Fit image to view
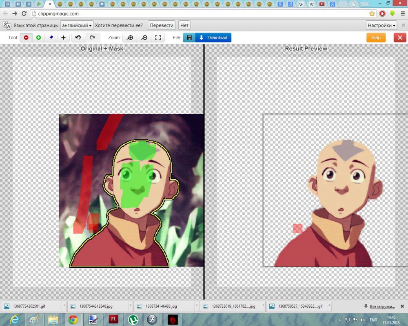408x326 pixels. coord(158,37)
